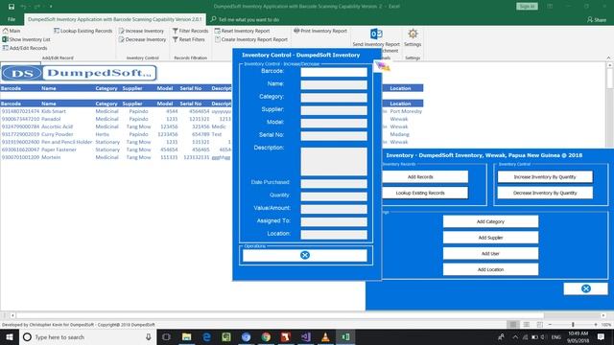Open the Windows notification center
The image size is (614, 345).
pos(601,336)
